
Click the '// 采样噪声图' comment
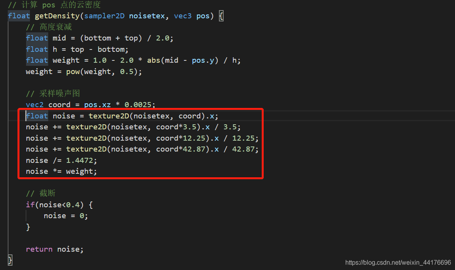[x=53, y=94]
